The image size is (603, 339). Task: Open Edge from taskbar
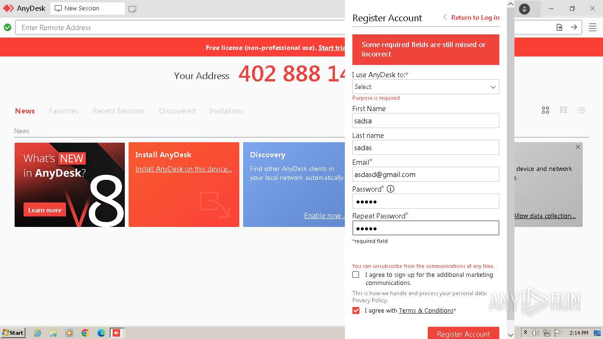coord(101,333)
